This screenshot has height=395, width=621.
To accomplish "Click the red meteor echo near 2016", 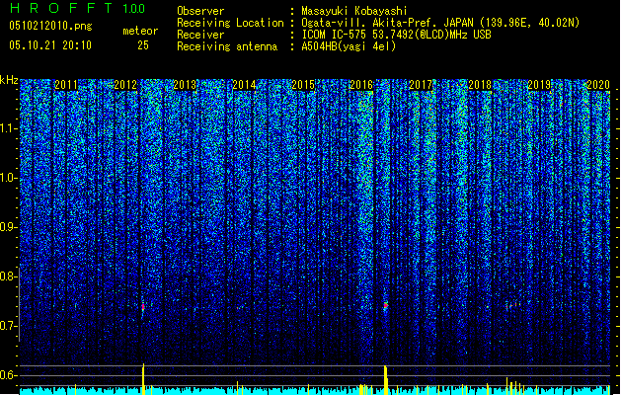I will click(386, 305).
